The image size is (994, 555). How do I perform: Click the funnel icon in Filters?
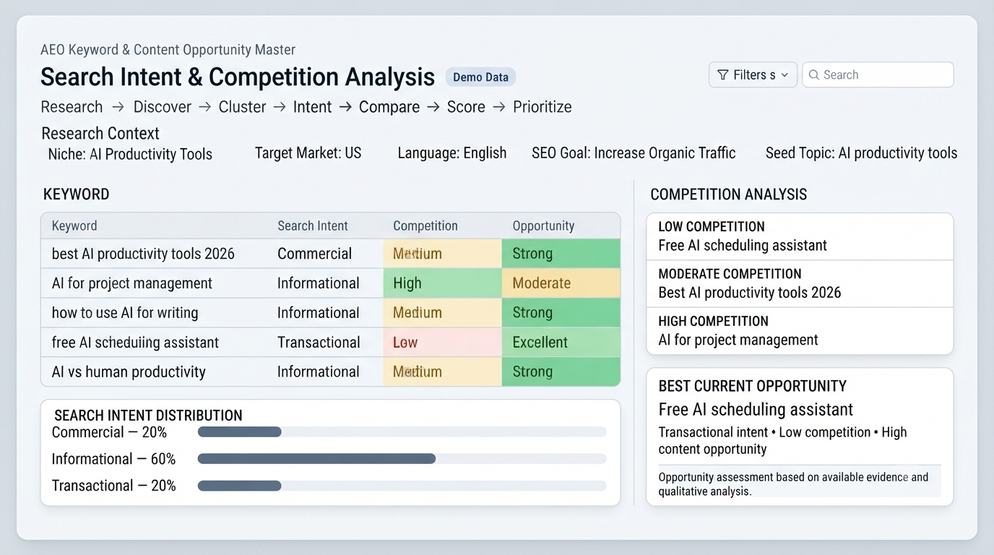(722, 75)
